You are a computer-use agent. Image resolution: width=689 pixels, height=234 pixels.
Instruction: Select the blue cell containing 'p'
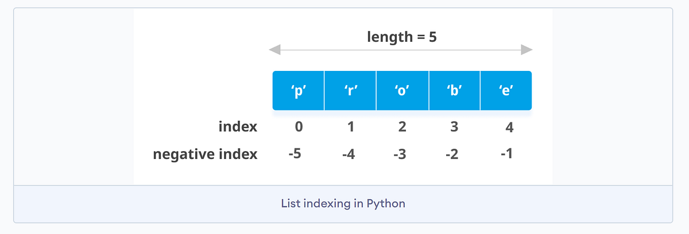(x=299, y=90)
